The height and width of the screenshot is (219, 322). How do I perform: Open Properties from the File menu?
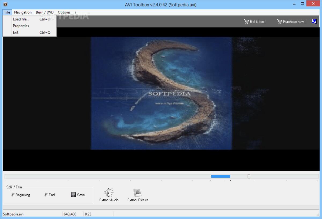tap(21, 26)
